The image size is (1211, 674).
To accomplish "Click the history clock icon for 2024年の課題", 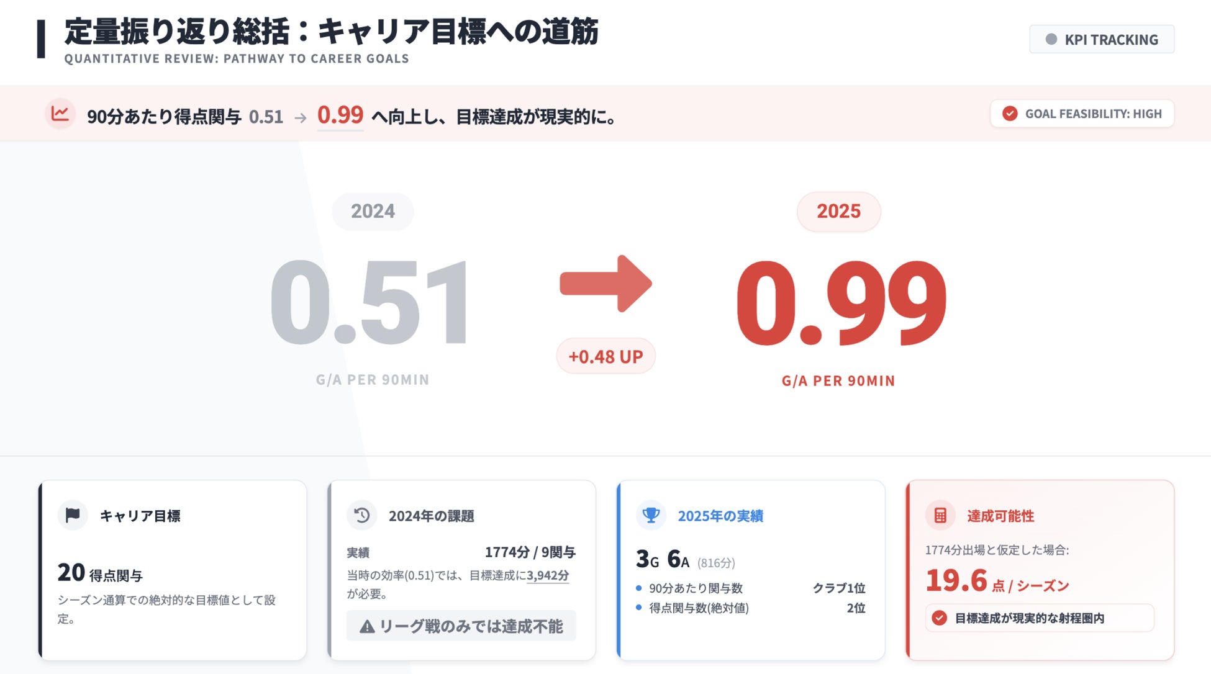I will (x=362, y=515).
